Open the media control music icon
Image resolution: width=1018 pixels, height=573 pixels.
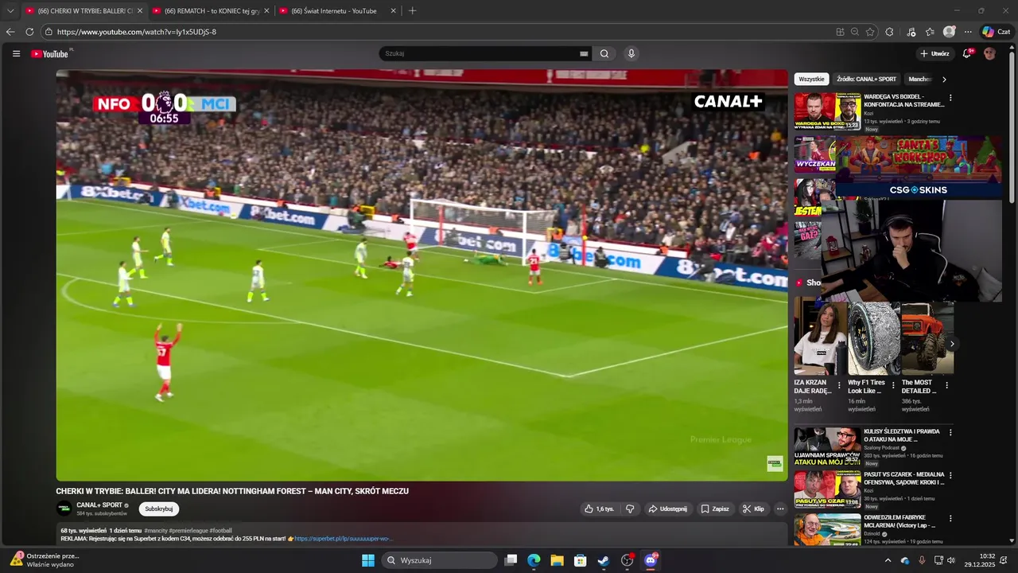coord(911,32)
